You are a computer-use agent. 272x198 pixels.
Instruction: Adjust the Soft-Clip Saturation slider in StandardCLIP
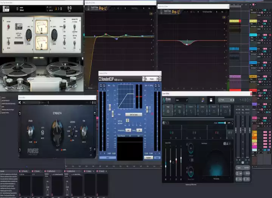coord(128,120)
